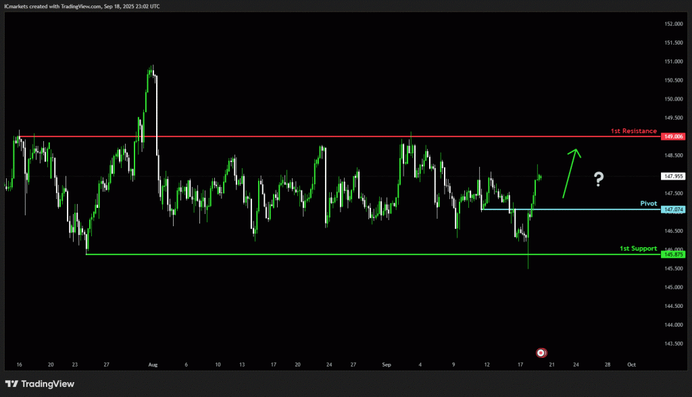The image size is (692, 397).
Task: Click the 150.500 price axis value
Action: click(x=674, y=80)
